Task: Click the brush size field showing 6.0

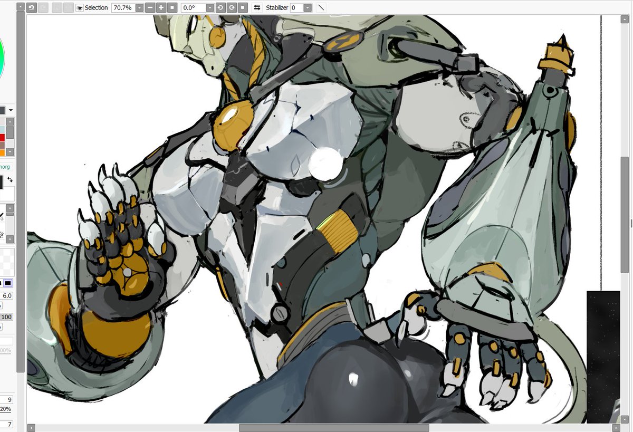Action: [x=7, y=296]
